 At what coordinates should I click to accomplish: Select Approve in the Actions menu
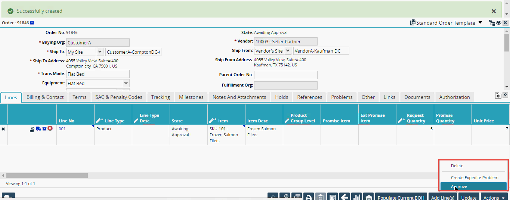473,187
